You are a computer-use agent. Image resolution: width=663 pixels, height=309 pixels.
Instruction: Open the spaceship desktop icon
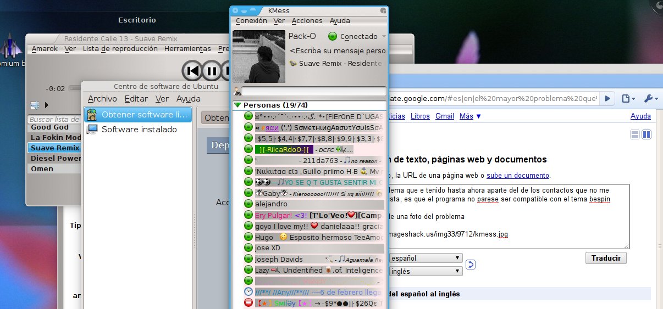(12, 45)
